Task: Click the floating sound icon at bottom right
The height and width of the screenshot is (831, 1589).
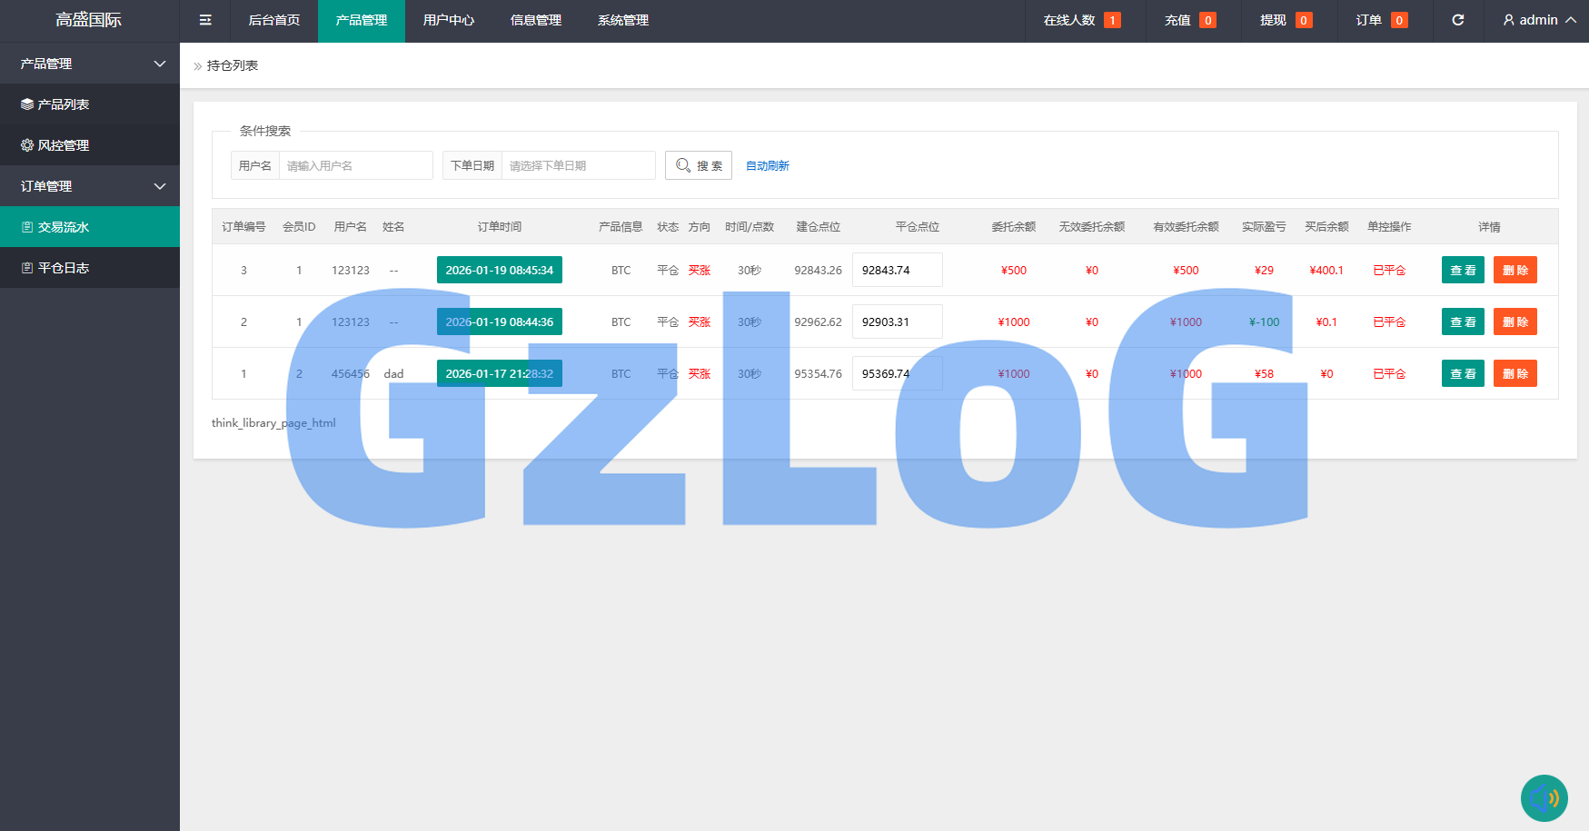Action: click(1544, 797)
